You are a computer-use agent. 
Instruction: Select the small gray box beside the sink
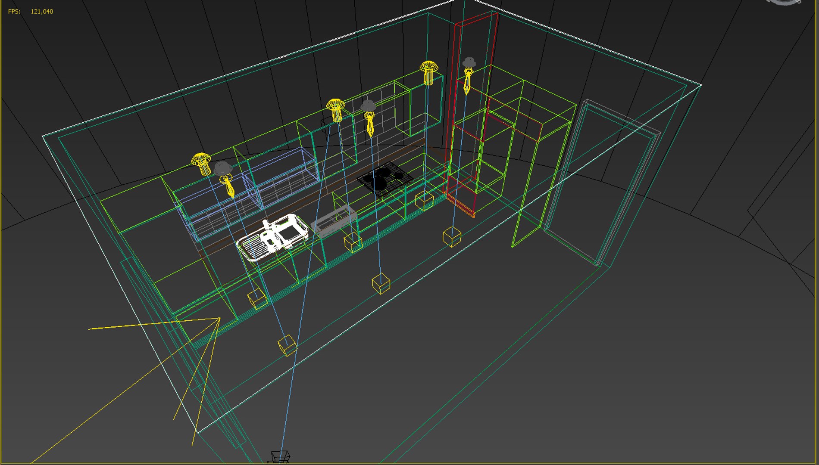click(334, 221)
